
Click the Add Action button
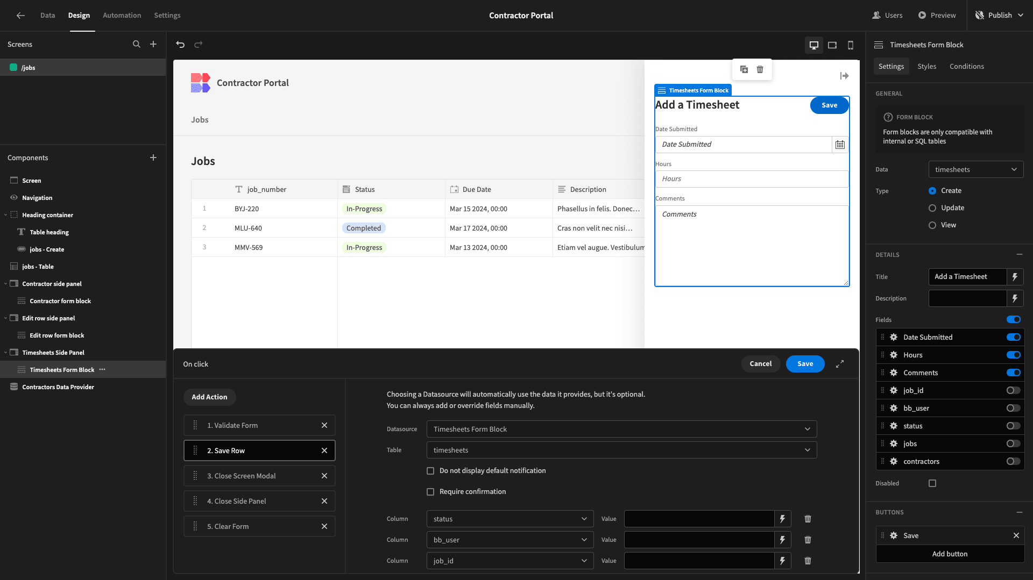tap(209, 397)
